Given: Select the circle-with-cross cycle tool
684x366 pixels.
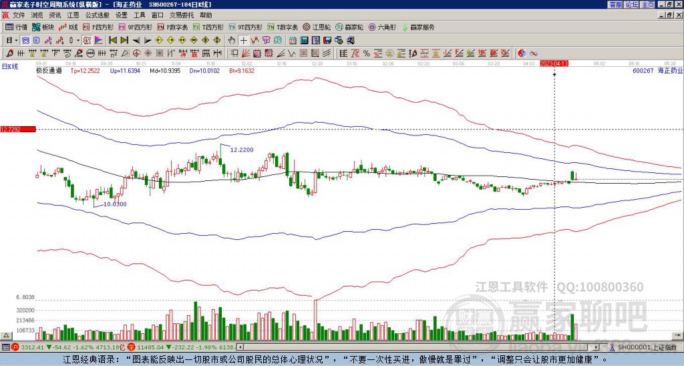Looking at the screenshot, I should [136, 53].
